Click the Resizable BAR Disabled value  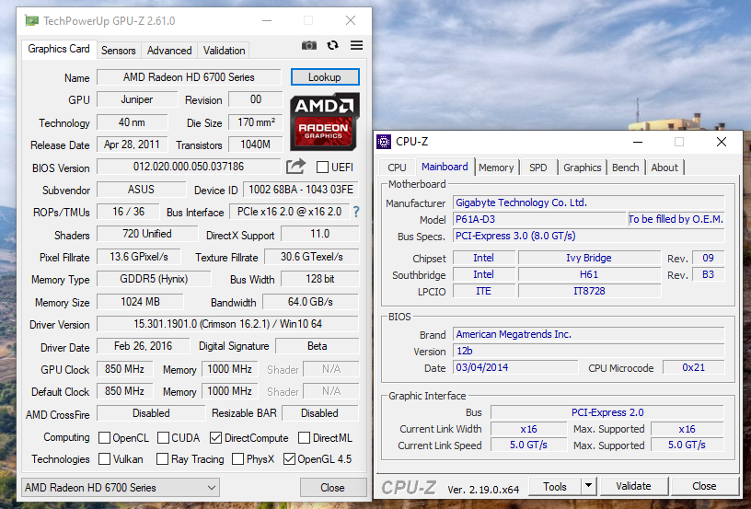coord(319,412)
